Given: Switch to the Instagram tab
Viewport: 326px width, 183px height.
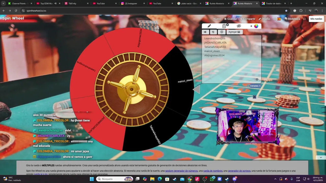Looking at the screenshot, I should tap(132, 4).
